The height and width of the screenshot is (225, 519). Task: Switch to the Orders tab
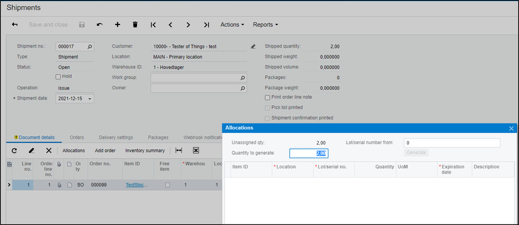(77, 137)
